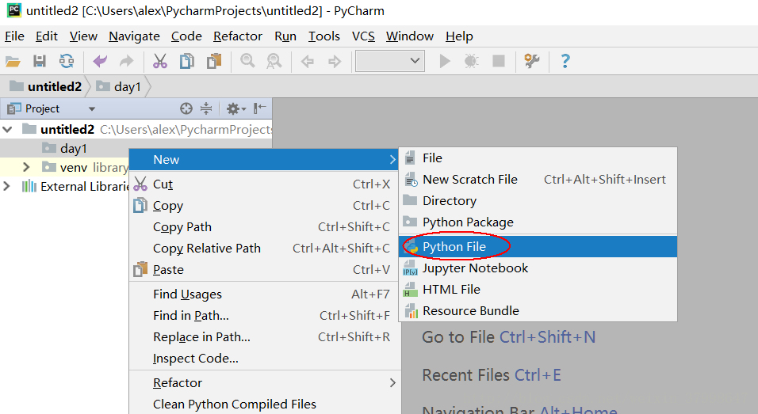Choose Paste from the context menu
The width and height of the screenshot is (758, 414).
(264, 269)
